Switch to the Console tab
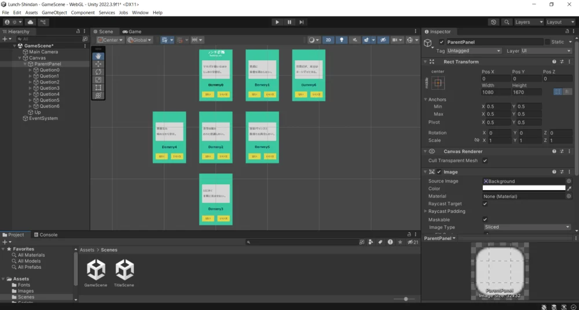 [x=46, y=235]
